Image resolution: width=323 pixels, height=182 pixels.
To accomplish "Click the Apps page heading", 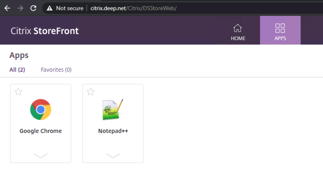I will pyautogui.click(x=19, y=56).
